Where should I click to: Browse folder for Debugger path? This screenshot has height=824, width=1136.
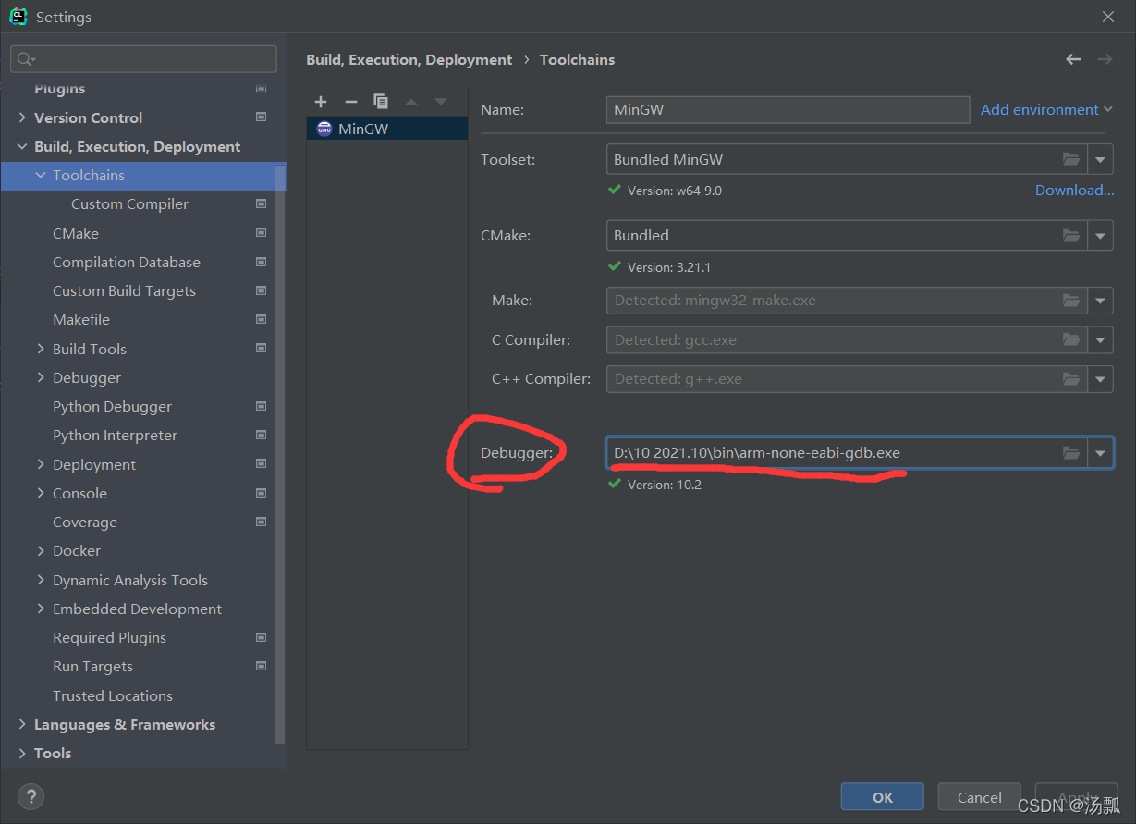[x=1071, y=453]
